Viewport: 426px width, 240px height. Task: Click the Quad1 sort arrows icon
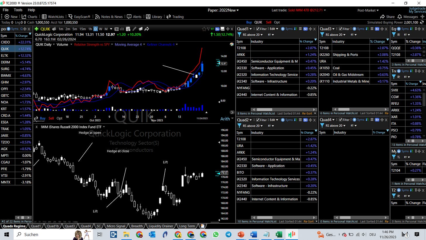pyautogui.click(x=296, y=29)
